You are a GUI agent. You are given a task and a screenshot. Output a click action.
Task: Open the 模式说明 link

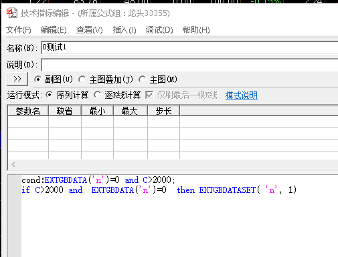coord(242,95)
